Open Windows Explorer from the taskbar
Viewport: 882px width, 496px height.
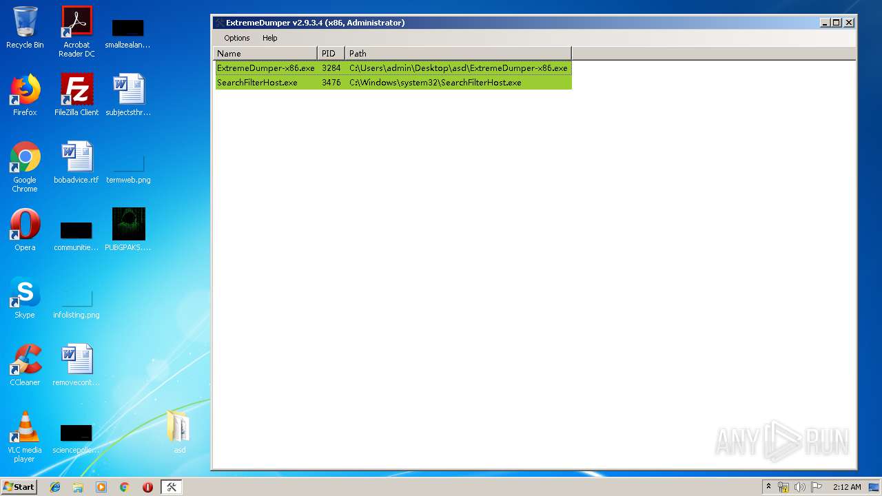point(78,487)
